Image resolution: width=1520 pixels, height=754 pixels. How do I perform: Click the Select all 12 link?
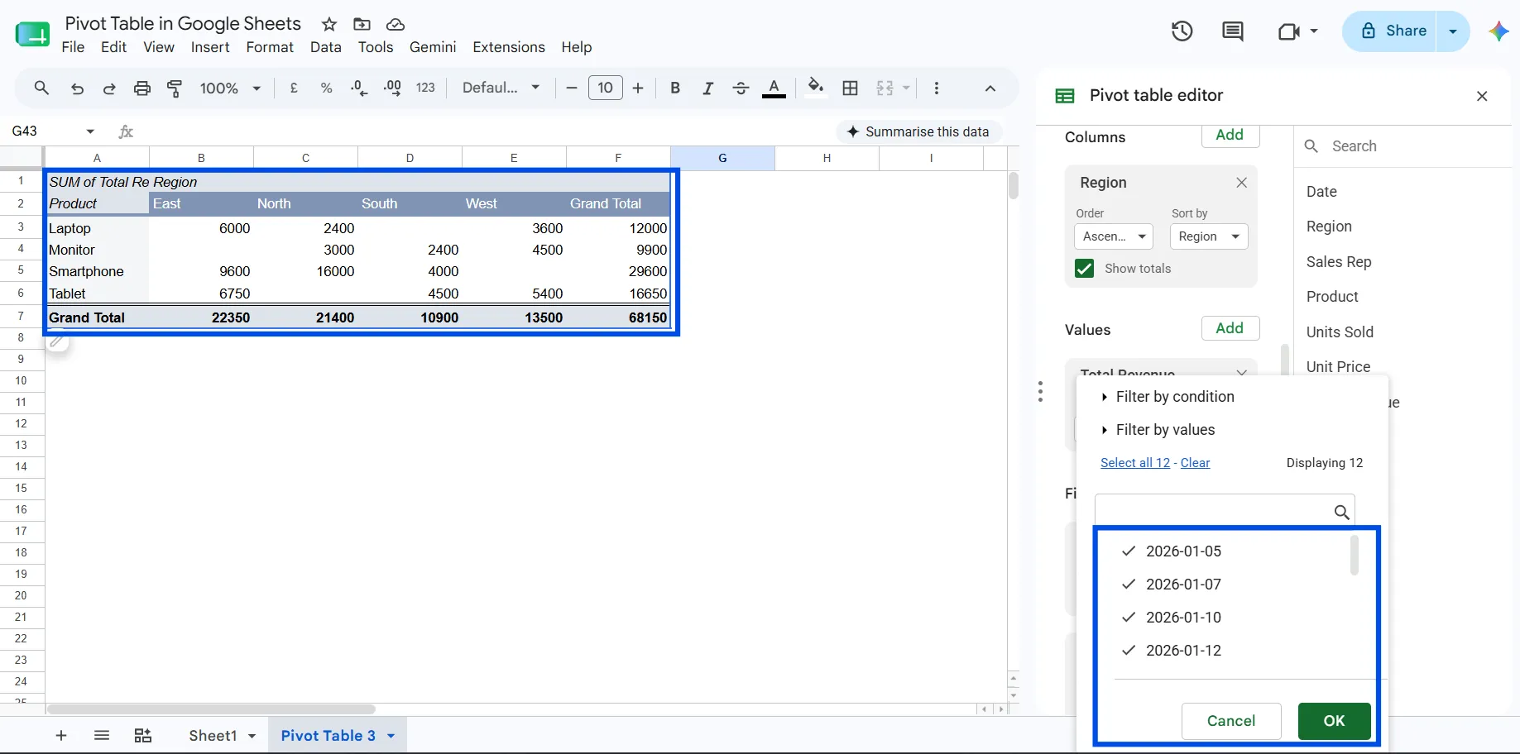pos(1135,463)
